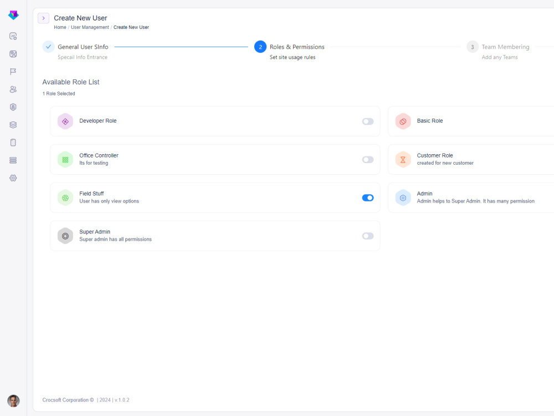Click the Create New User page title

pyautogui.click(x=80, y=18)
